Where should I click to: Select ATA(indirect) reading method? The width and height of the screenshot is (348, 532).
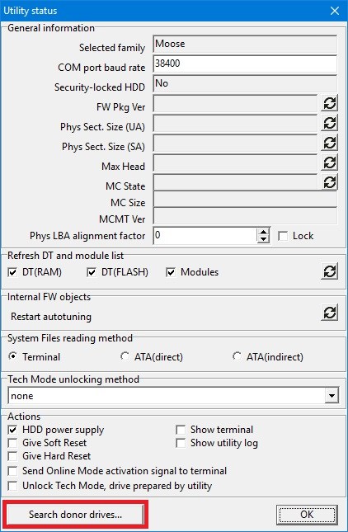pos(237,356)
